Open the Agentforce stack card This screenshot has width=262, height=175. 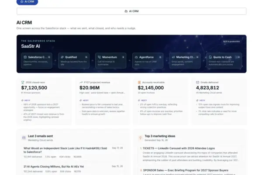coord(148,61)
